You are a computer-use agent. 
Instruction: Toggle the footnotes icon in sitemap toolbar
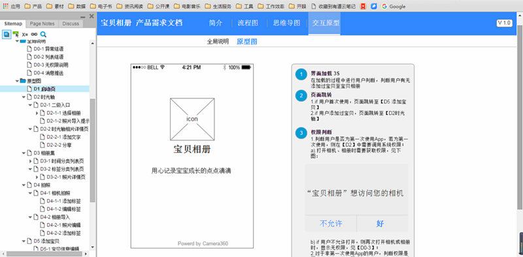[7, 35]
